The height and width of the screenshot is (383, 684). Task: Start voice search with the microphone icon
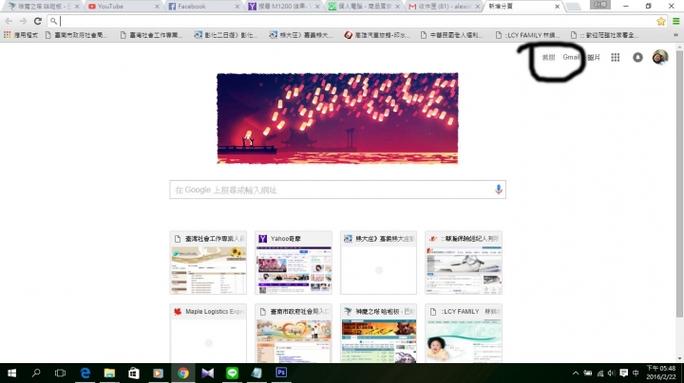point(498,190)
